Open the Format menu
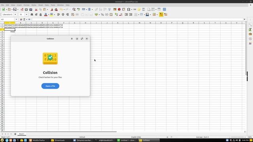The image size is (253, 142). click(x=26, y=5)
